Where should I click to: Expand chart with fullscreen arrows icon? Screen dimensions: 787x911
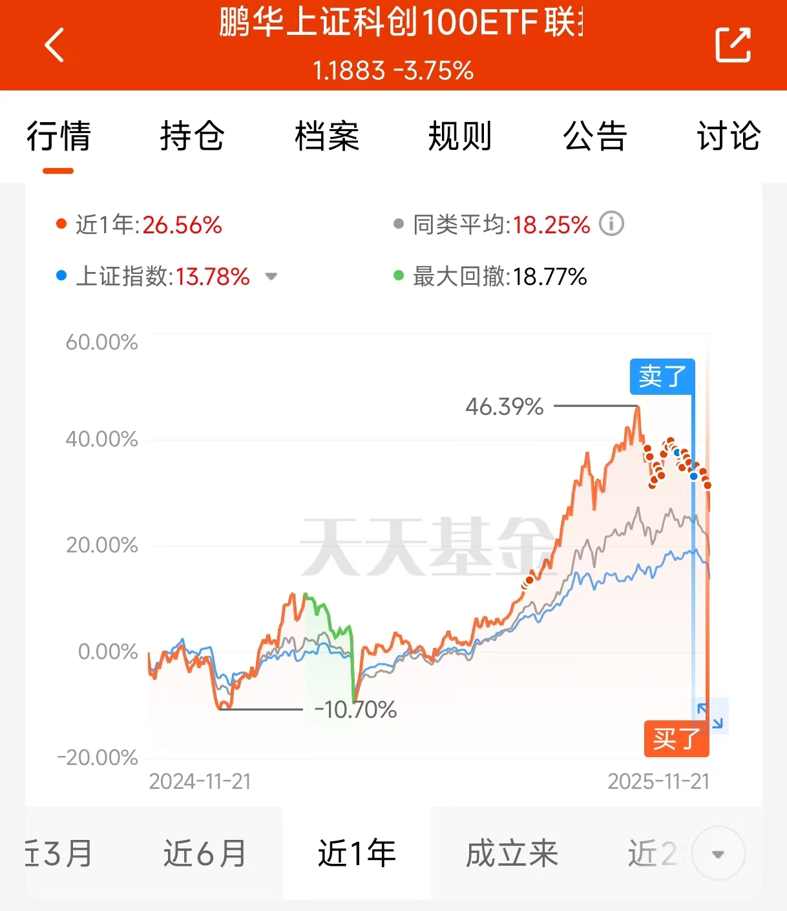coord(711,716)
